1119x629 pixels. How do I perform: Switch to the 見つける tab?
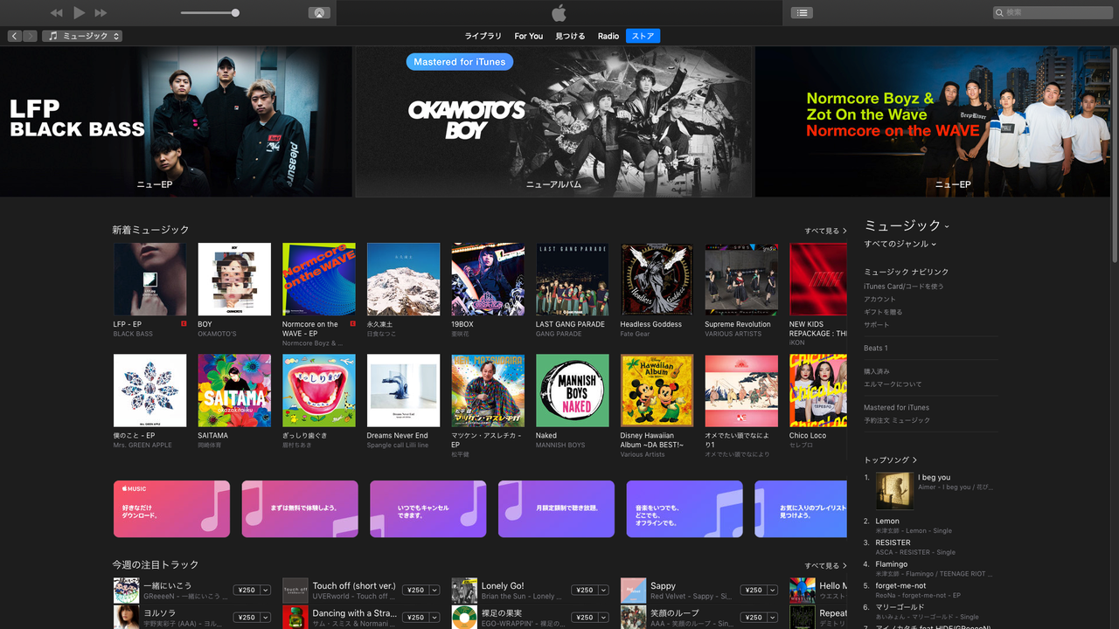point(570,36)
